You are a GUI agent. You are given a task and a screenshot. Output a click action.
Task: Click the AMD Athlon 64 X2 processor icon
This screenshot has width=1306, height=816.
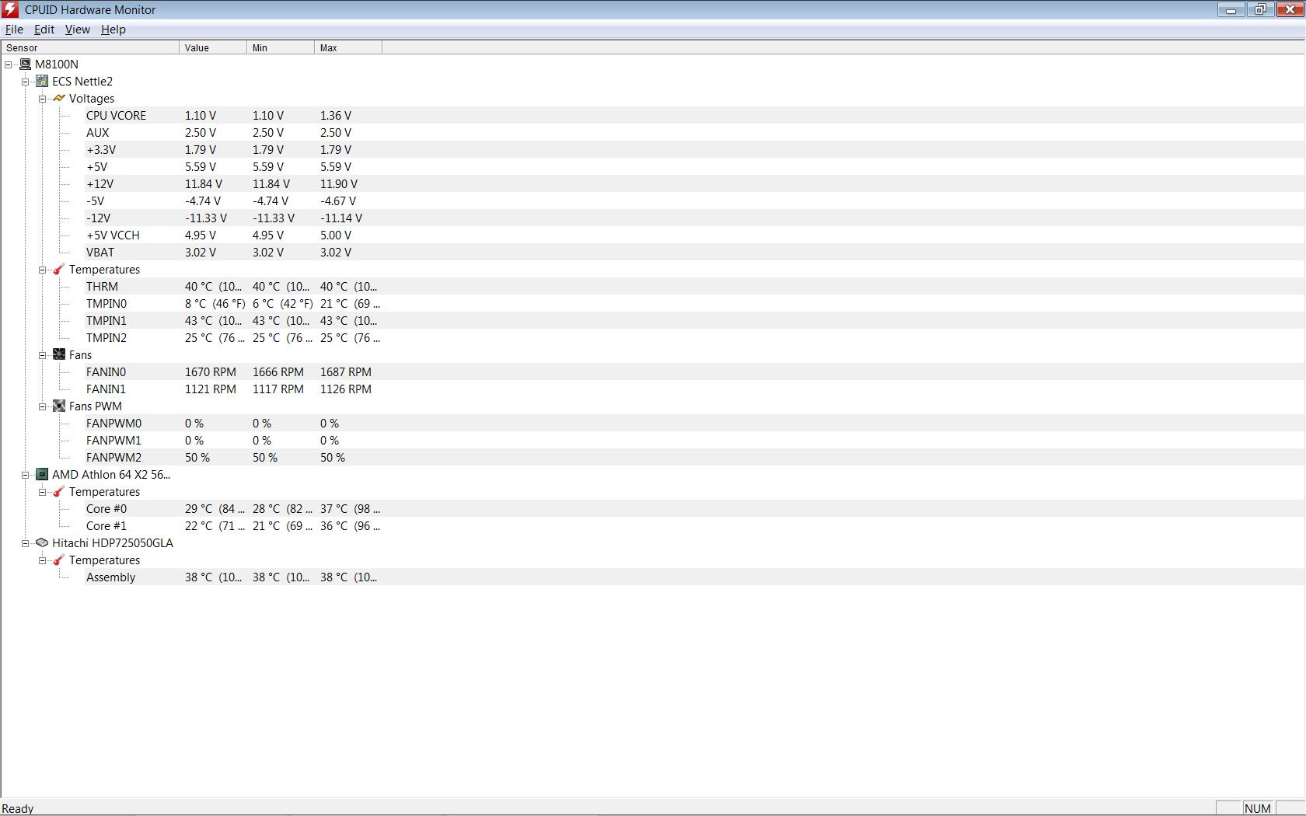pos(42,475)
